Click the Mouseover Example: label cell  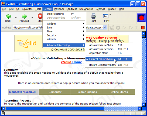click(x=23, y=92)
